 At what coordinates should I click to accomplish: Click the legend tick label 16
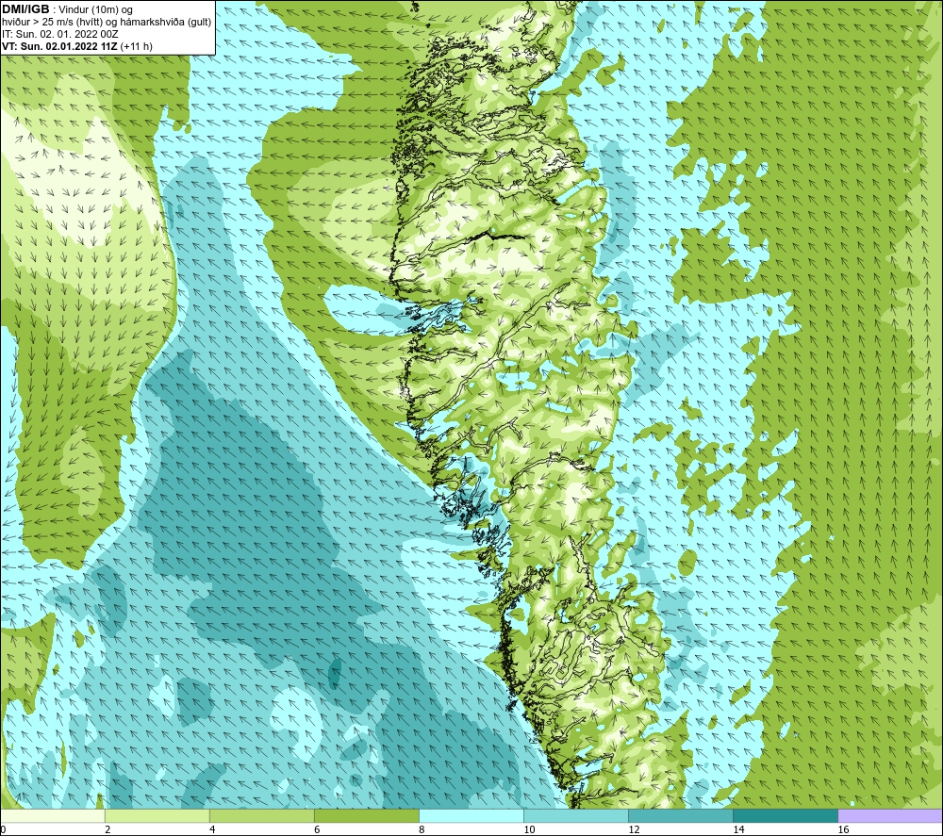coord(843,830)
